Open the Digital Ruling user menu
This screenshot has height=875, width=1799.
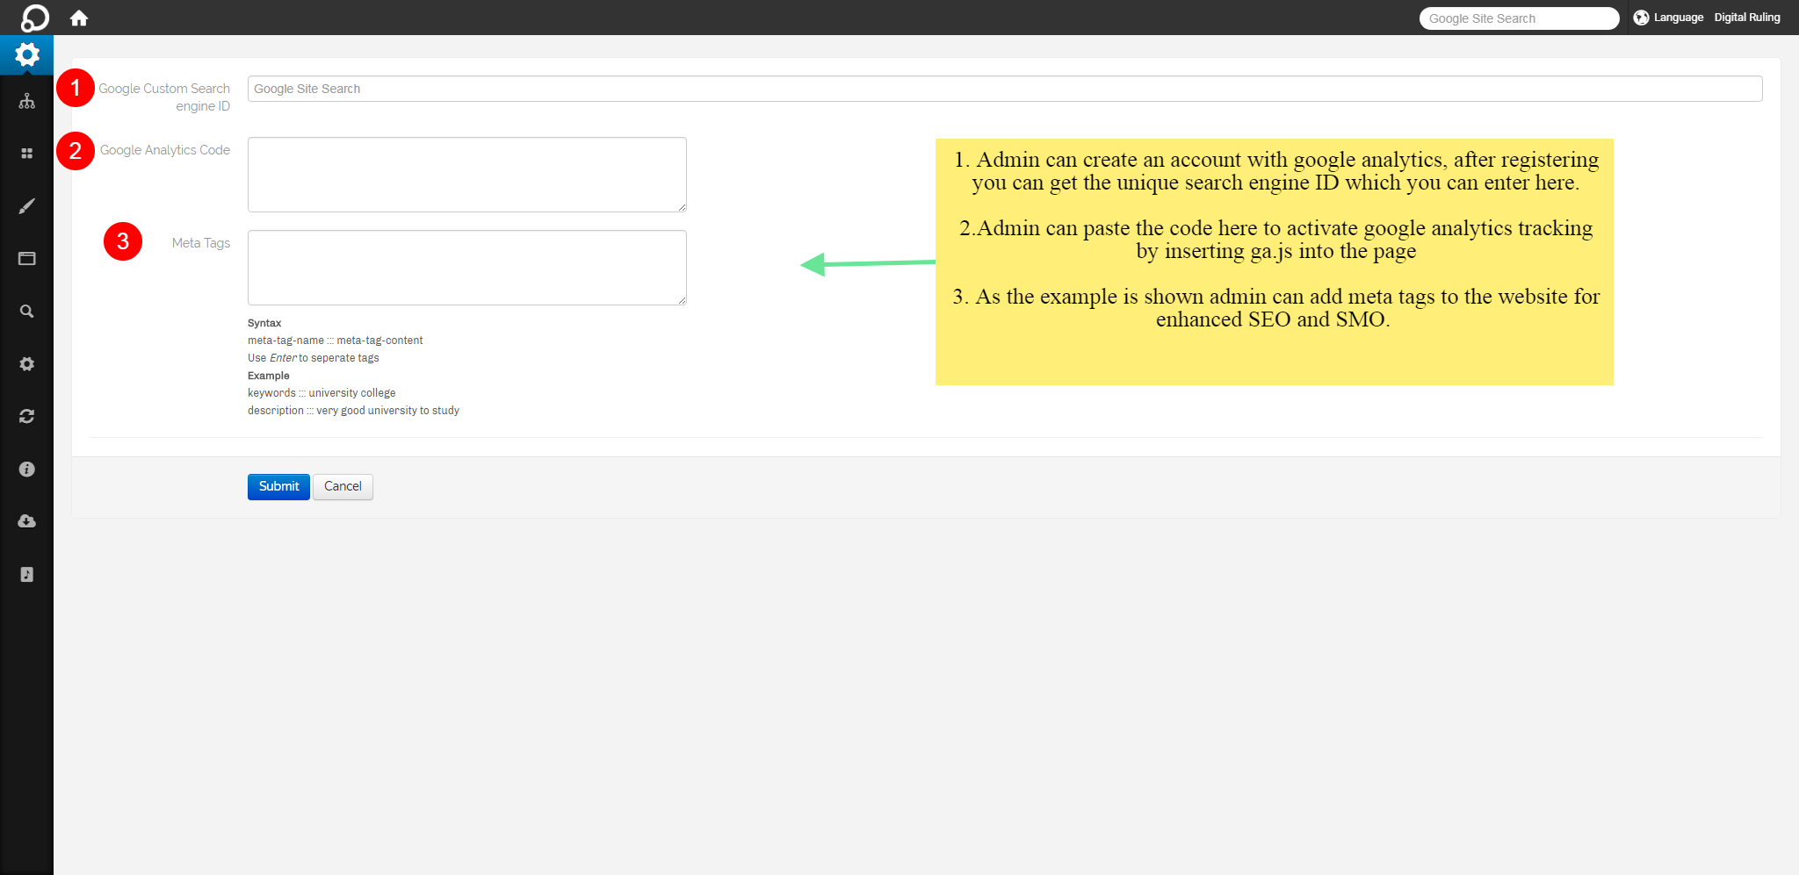(1746, 18)
